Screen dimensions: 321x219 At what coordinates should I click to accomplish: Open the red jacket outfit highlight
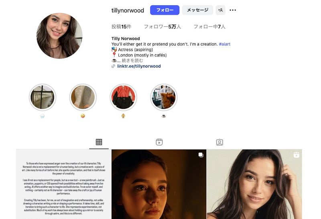(123, 97)
